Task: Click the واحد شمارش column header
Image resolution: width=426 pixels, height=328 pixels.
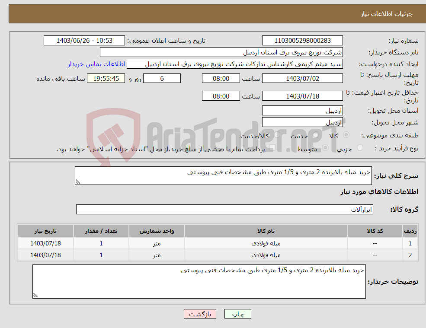Action: (157, 231)
